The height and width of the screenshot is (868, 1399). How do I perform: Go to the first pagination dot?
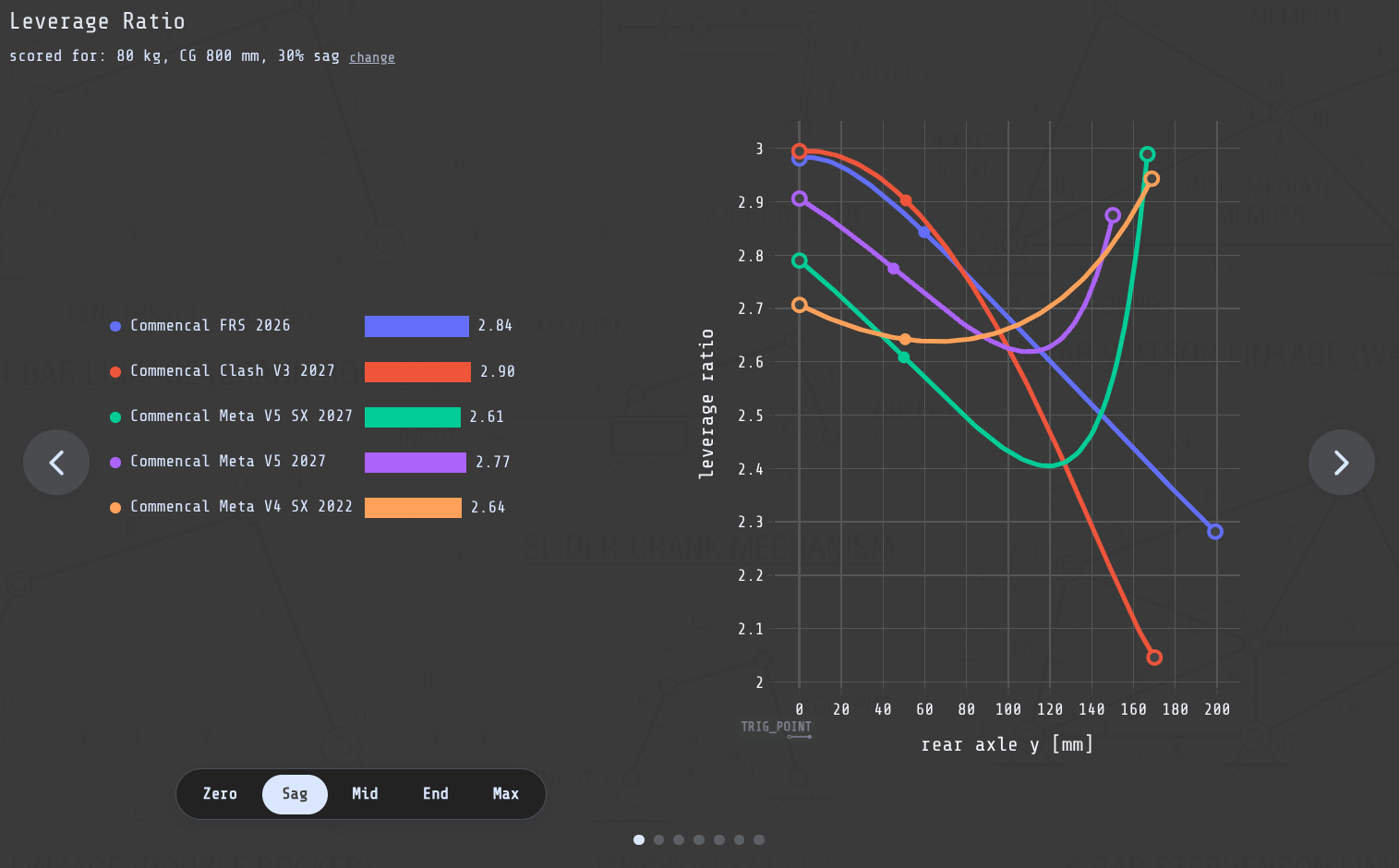639,839
